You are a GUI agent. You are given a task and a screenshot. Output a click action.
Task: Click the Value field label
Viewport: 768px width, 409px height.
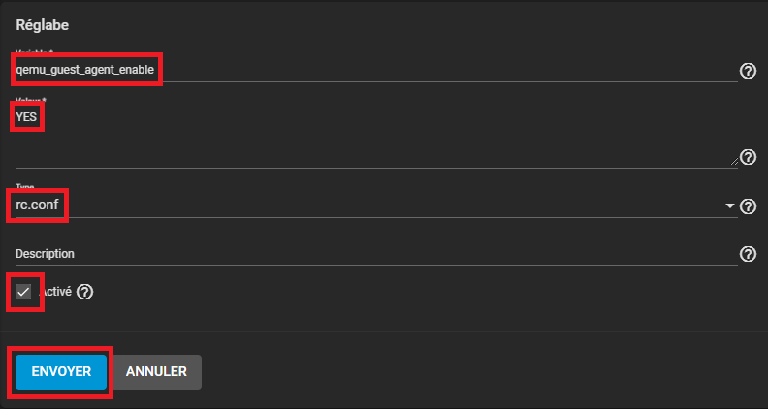[29, 100]
